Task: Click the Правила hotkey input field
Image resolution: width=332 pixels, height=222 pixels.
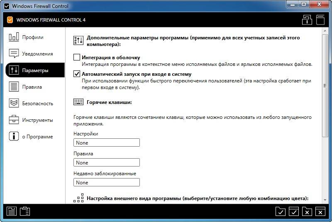Action: click(x=107, y=162)
